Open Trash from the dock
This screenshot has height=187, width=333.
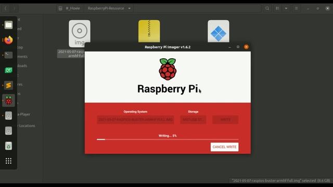pos(8,146)
